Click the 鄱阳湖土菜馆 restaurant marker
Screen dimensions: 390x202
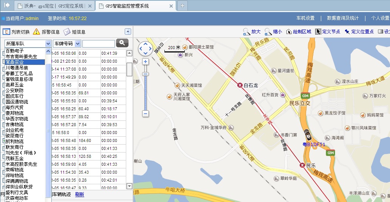tap(185, 47)
